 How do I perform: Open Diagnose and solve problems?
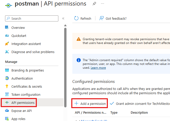(x=33, y=52)
